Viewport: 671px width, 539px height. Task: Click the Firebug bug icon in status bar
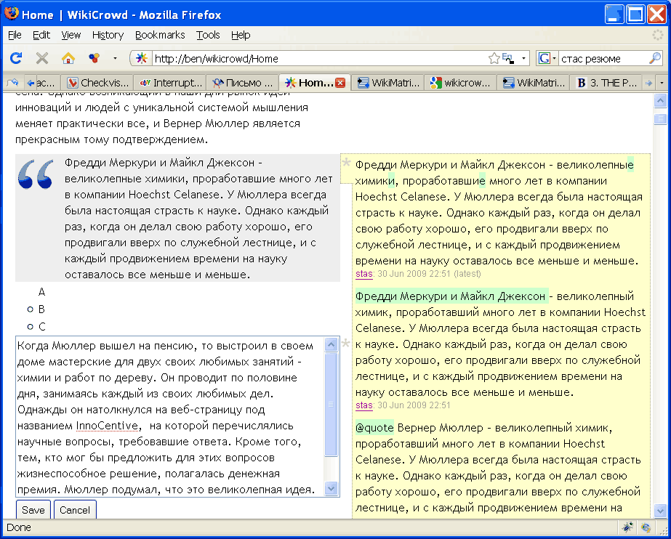click(627, 527)
